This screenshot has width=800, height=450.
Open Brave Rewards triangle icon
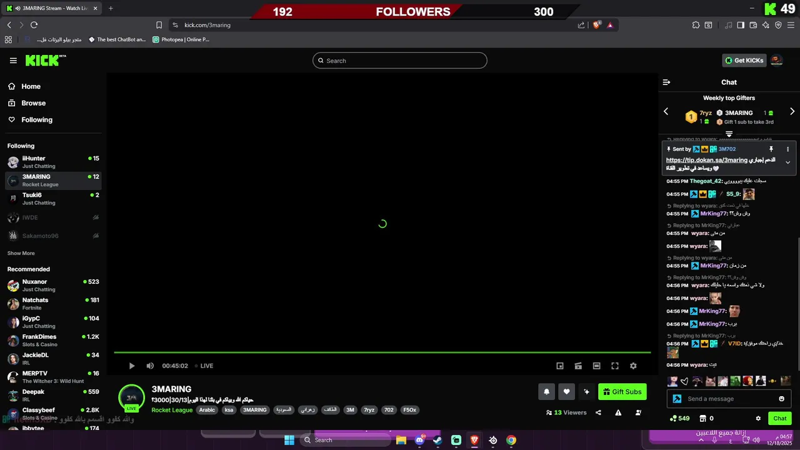(610, 25)
